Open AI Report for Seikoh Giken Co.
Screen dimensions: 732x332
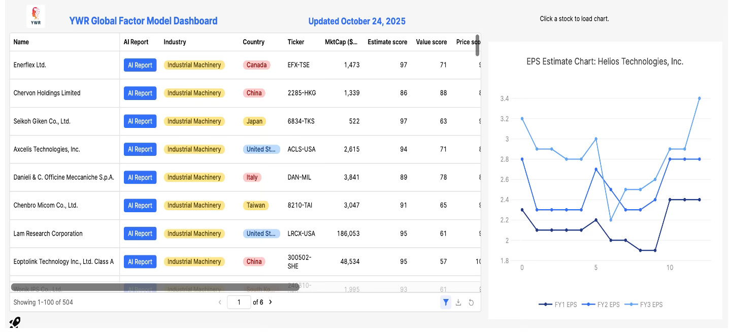tap(140, 121)
